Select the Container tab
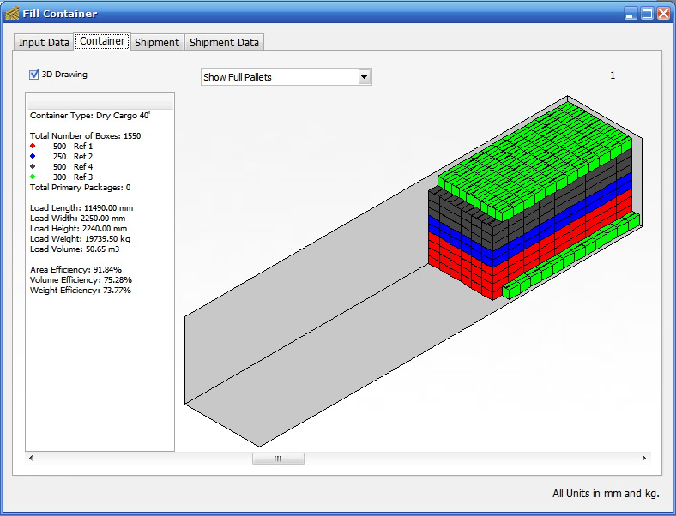Viewport: 676px width, 516px height. [x=102, y=41]
